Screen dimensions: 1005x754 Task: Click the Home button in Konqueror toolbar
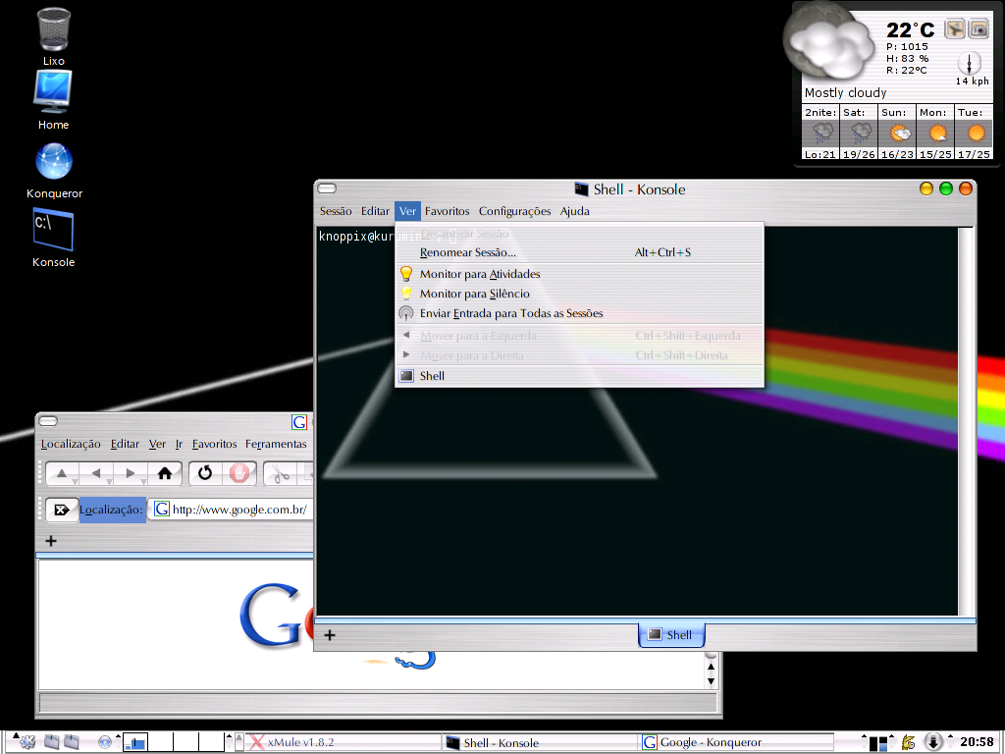tap(165, 474)
